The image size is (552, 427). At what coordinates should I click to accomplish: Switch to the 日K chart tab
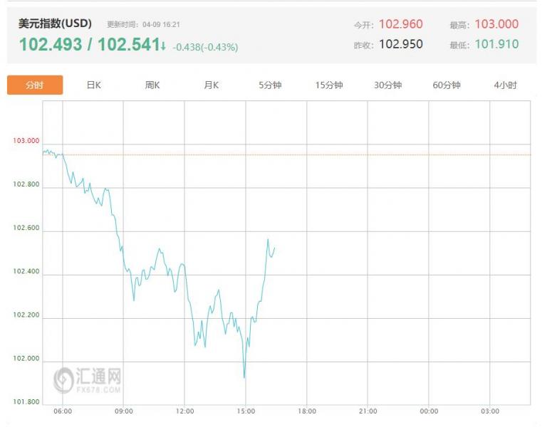click(x=94, y=85)
